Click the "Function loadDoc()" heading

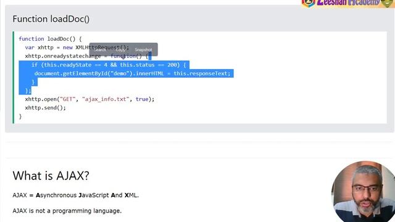click(51, 19)
